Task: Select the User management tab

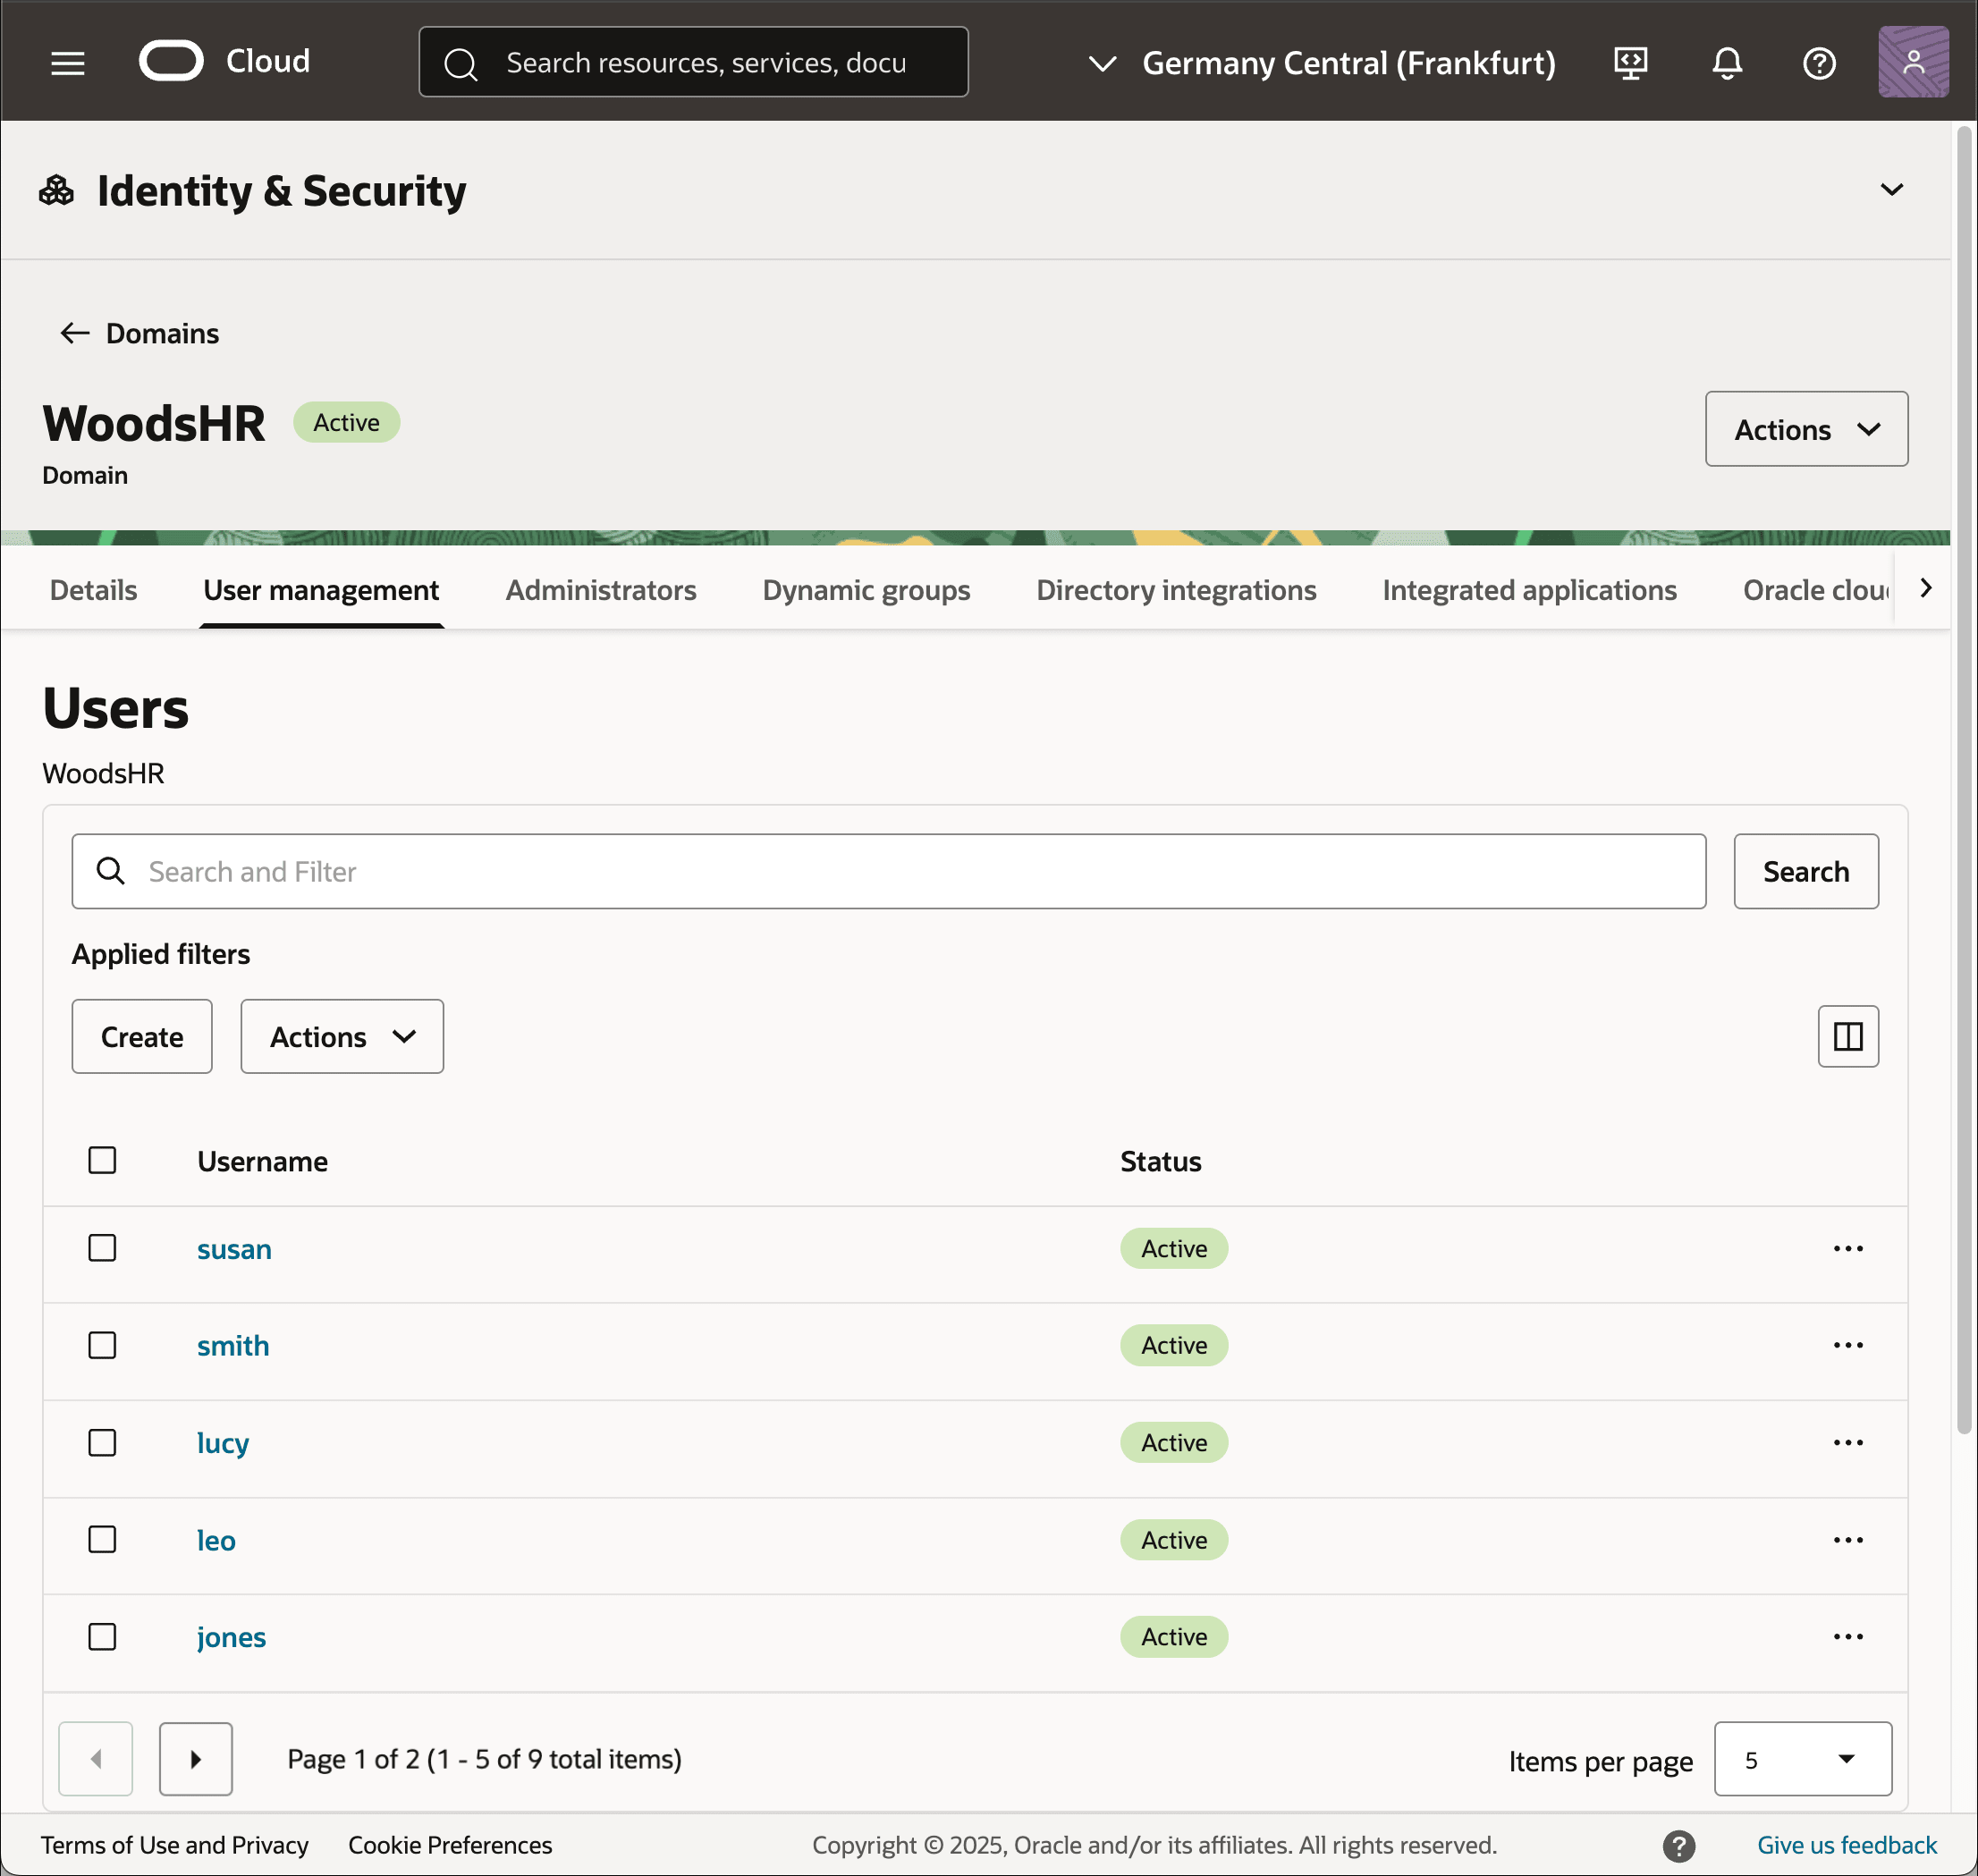Action: [321, 590]
